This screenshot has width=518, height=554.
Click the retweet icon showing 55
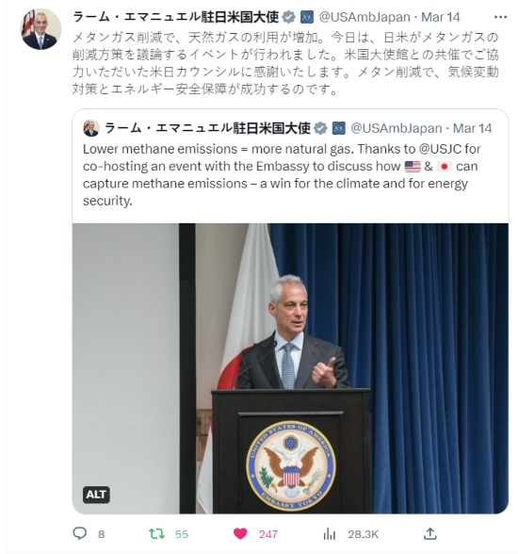point(156,533)
